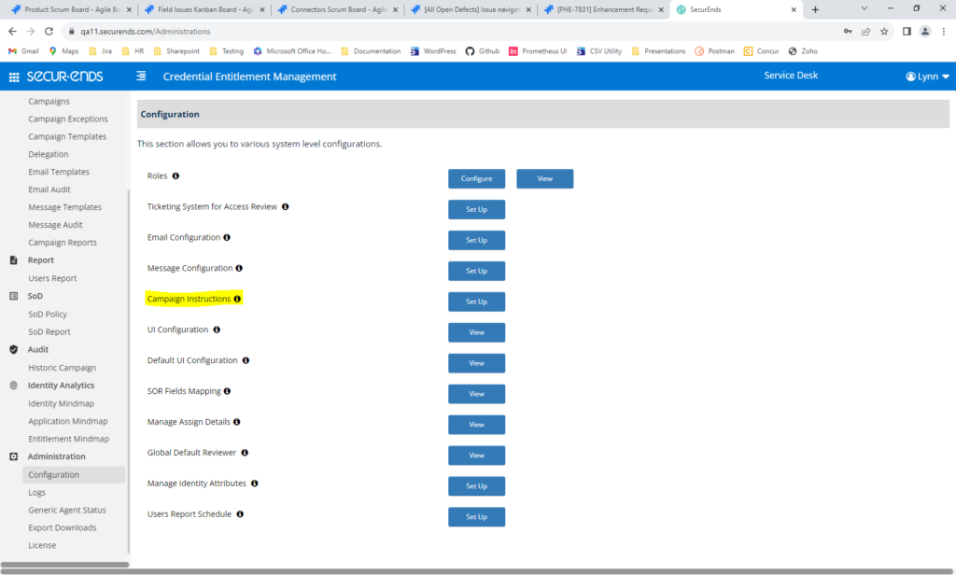Switch to the Product Scrum Board tab

pyautogui.click(x=72, y=9)
